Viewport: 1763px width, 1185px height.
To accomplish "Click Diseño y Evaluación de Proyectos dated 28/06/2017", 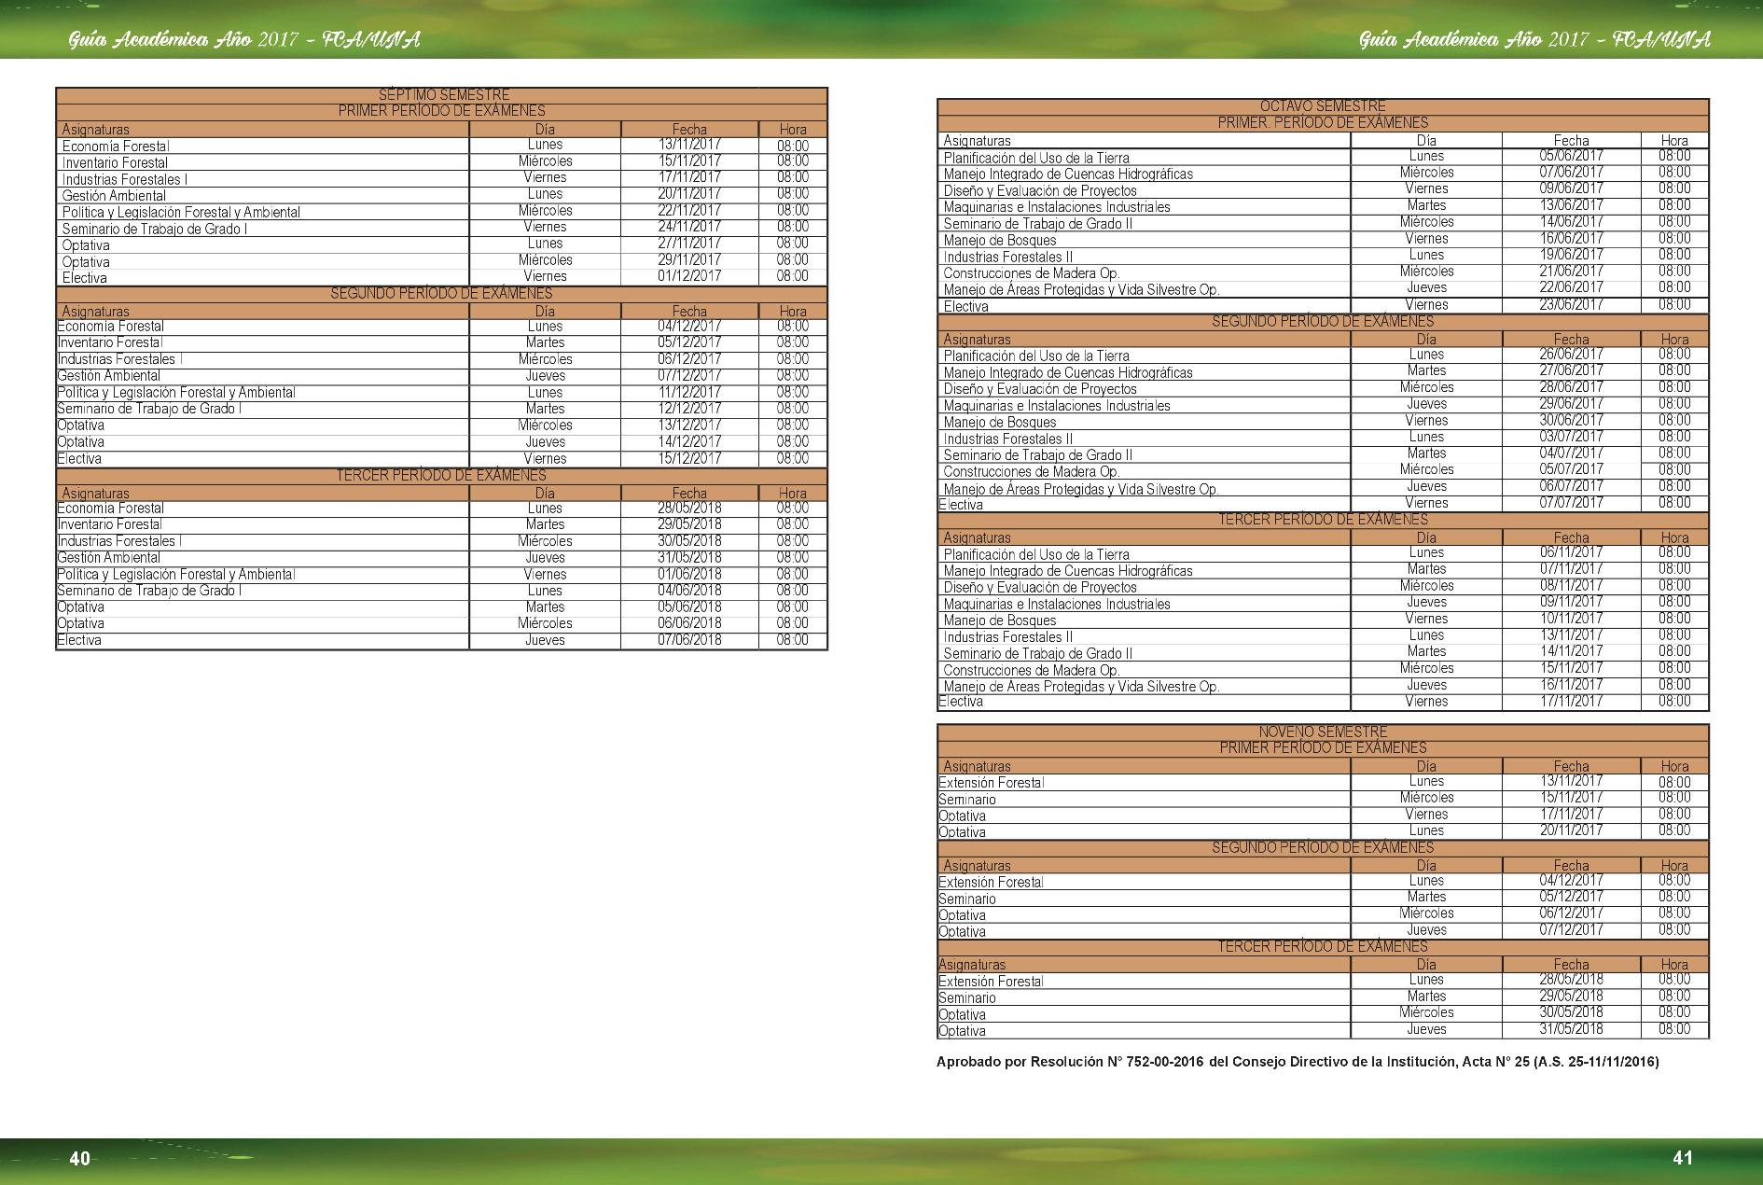I will pyautogui.click(x=1040, y=389).
